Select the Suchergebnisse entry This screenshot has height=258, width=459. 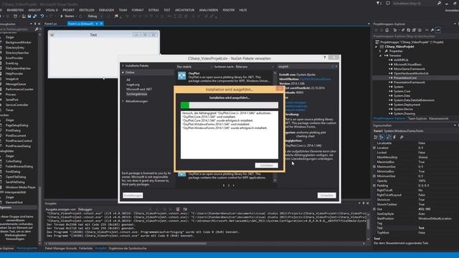(137, 94)
